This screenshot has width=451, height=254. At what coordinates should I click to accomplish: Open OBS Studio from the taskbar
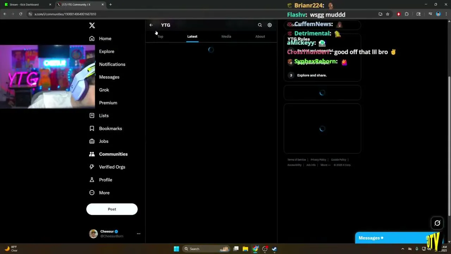(x=265, y=249)
